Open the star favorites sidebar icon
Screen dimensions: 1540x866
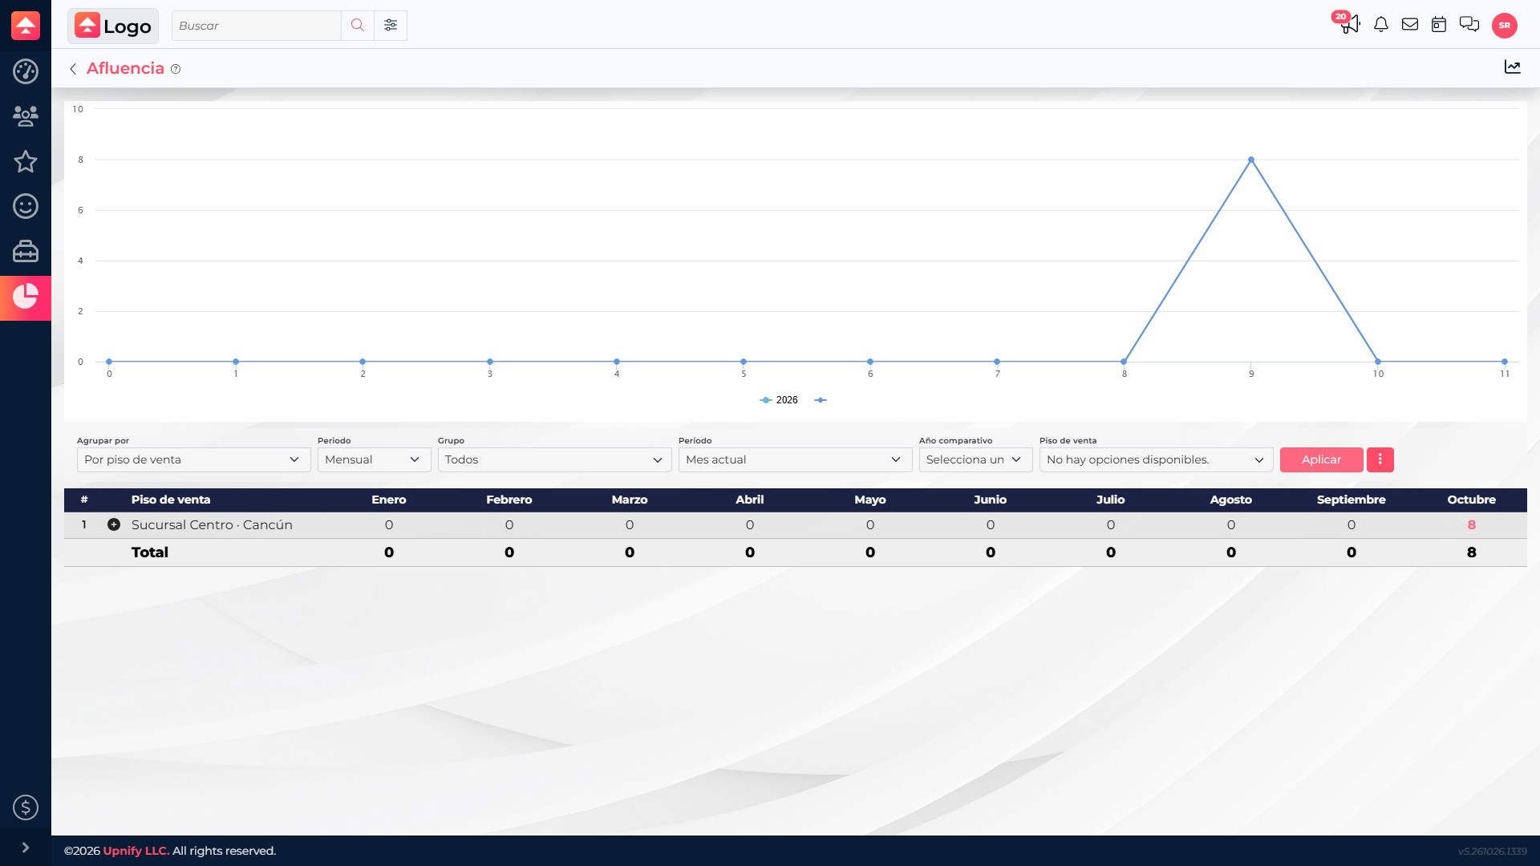(x=26, y=161)
